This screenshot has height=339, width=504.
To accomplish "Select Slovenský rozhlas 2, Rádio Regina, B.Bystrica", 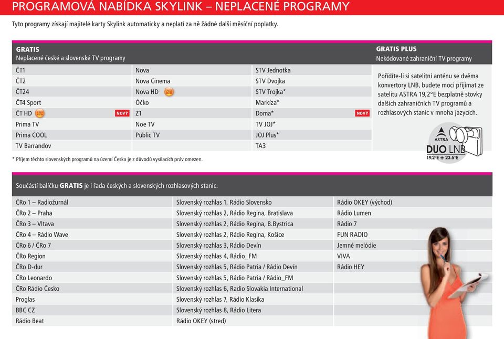I will pyautogui.click(x=253, y=224).
